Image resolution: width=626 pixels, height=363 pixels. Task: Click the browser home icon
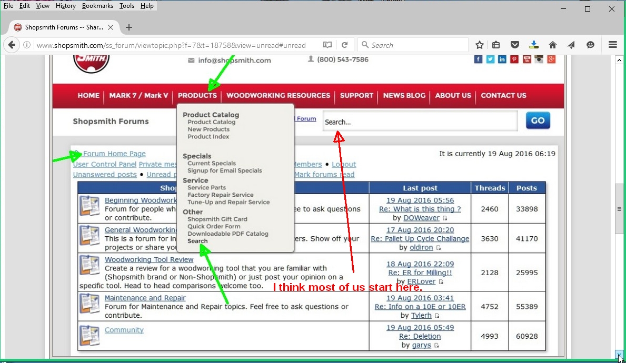coord(552,45)
